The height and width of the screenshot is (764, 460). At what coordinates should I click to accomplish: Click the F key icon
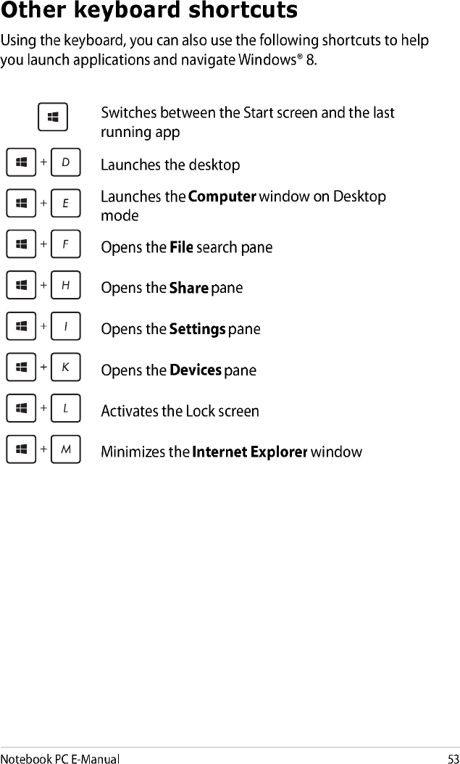pos(65,244)
